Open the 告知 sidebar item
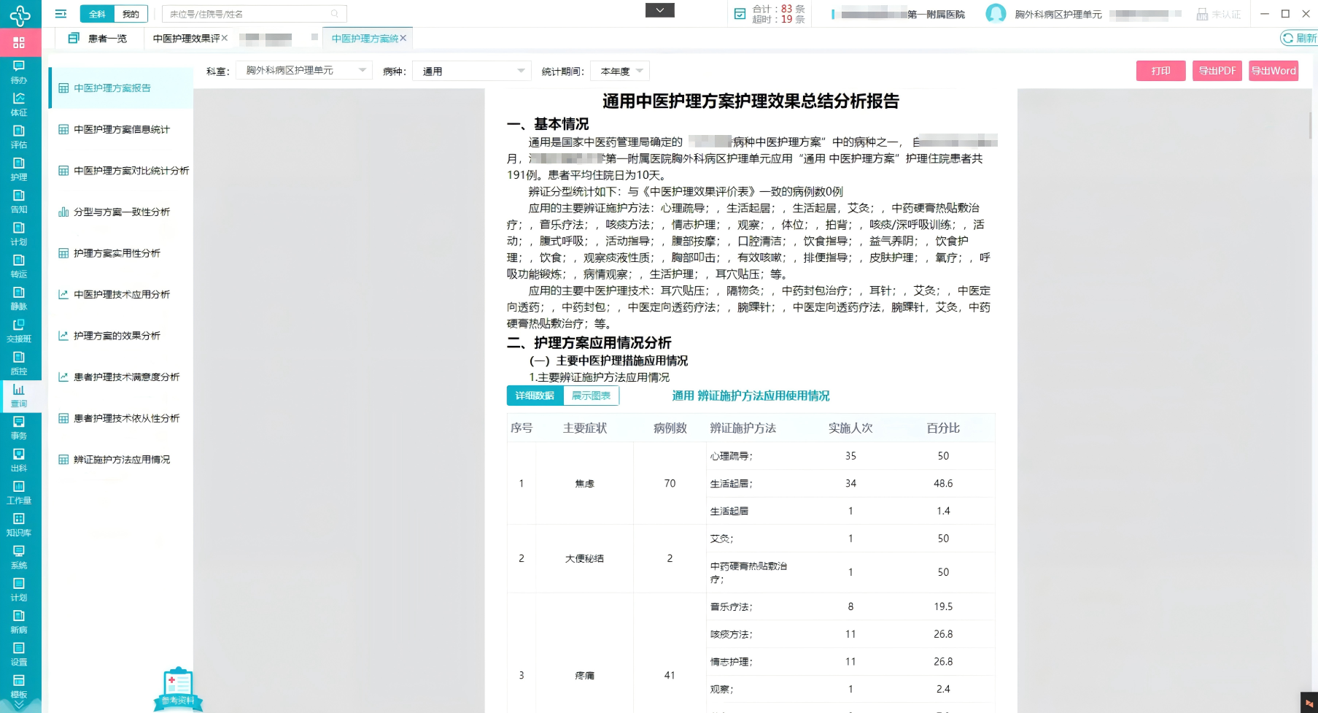 click(19, 201)
